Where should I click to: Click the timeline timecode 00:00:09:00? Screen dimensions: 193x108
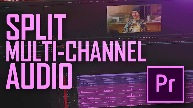pyautogui.click(x=60, y=46)
